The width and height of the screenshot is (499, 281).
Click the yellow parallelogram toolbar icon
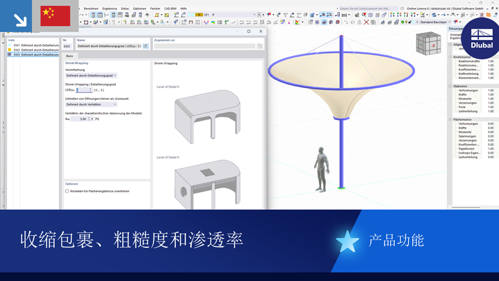coord(156,15)
